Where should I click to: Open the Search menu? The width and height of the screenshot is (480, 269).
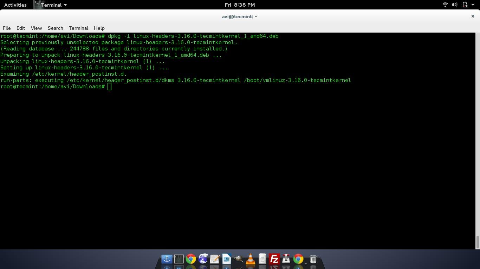[x=56, y=28]
